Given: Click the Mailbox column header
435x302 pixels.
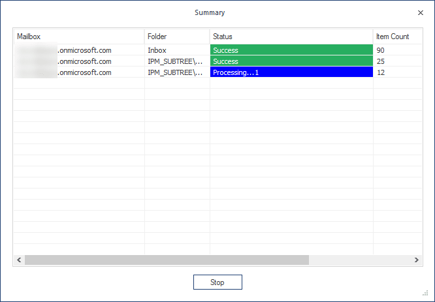Looking at the screenshot, I should (79, 37).
